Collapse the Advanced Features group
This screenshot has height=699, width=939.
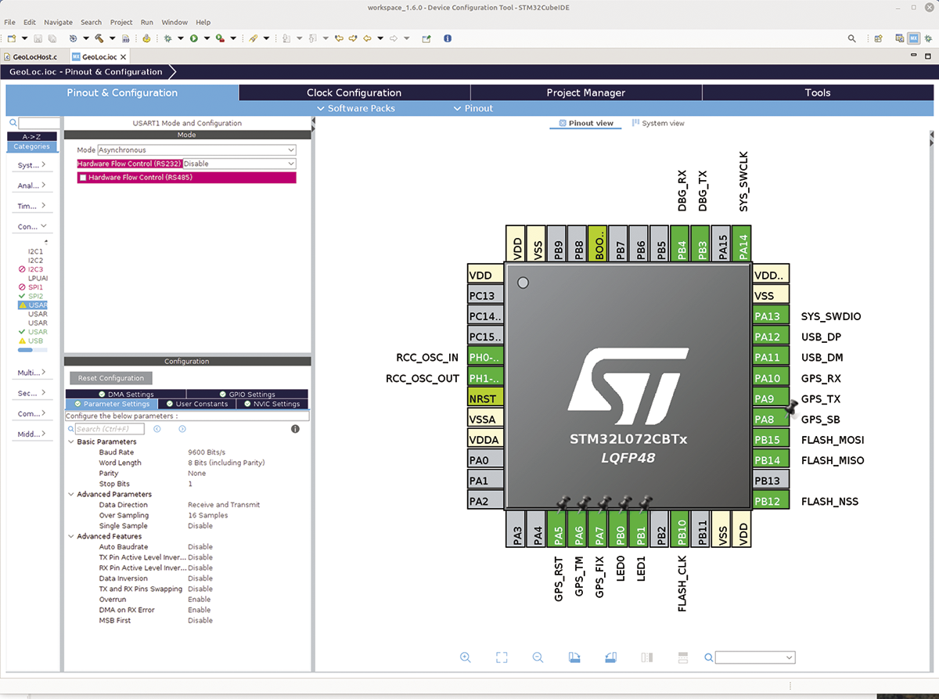coord(72,536)
